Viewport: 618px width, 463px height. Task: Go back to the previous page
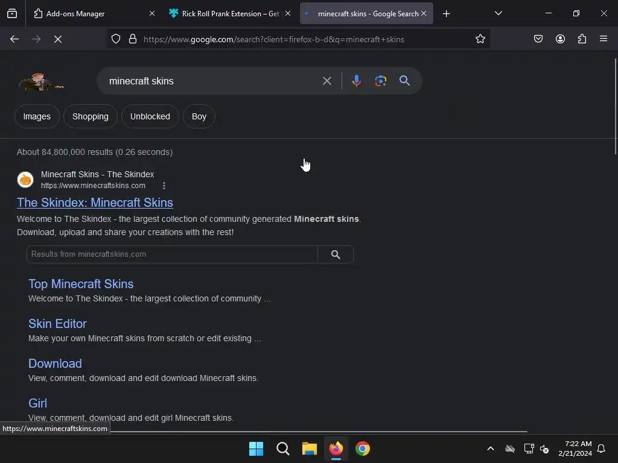point(14,39)
